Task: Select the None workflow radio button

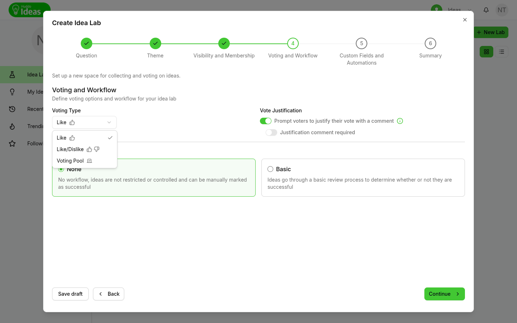Action: (61, 169)
